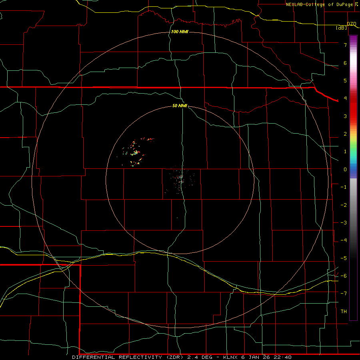Viewport: 360px width, 360px height.
Task: Click the 1 value on the dB scale
Action: click(345, 152)
